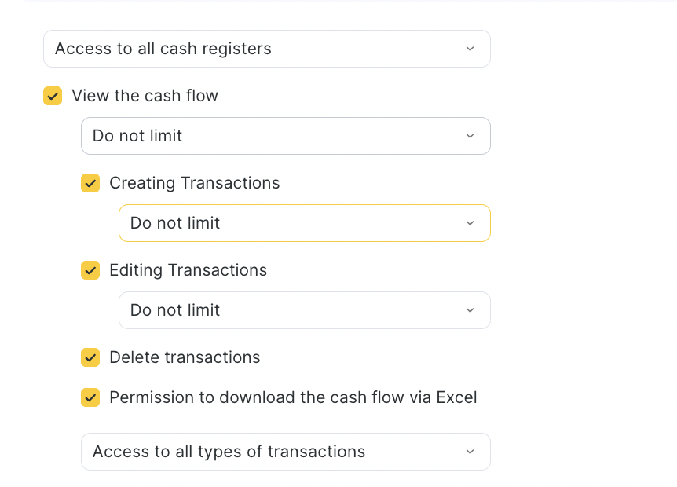Click chevron icon in transaction types dropdown
This screenshot has height=487, width=677.
(470, 452)
